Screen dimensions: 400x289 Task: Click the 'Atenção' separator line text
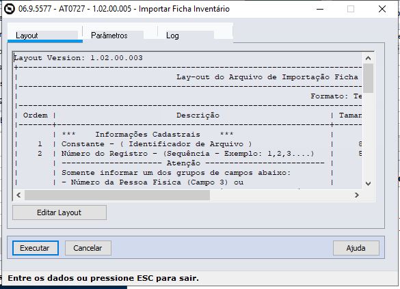pos(183,163)
